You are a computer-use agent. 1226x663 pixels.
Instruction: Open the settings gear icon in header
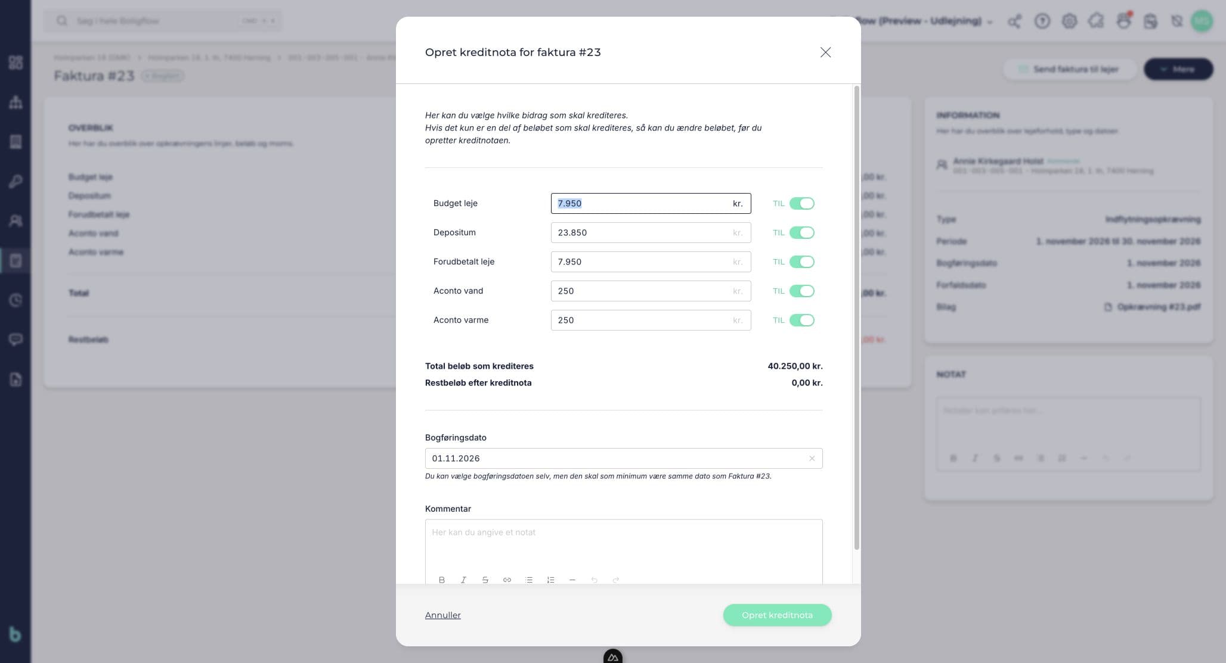point(1069,21)
